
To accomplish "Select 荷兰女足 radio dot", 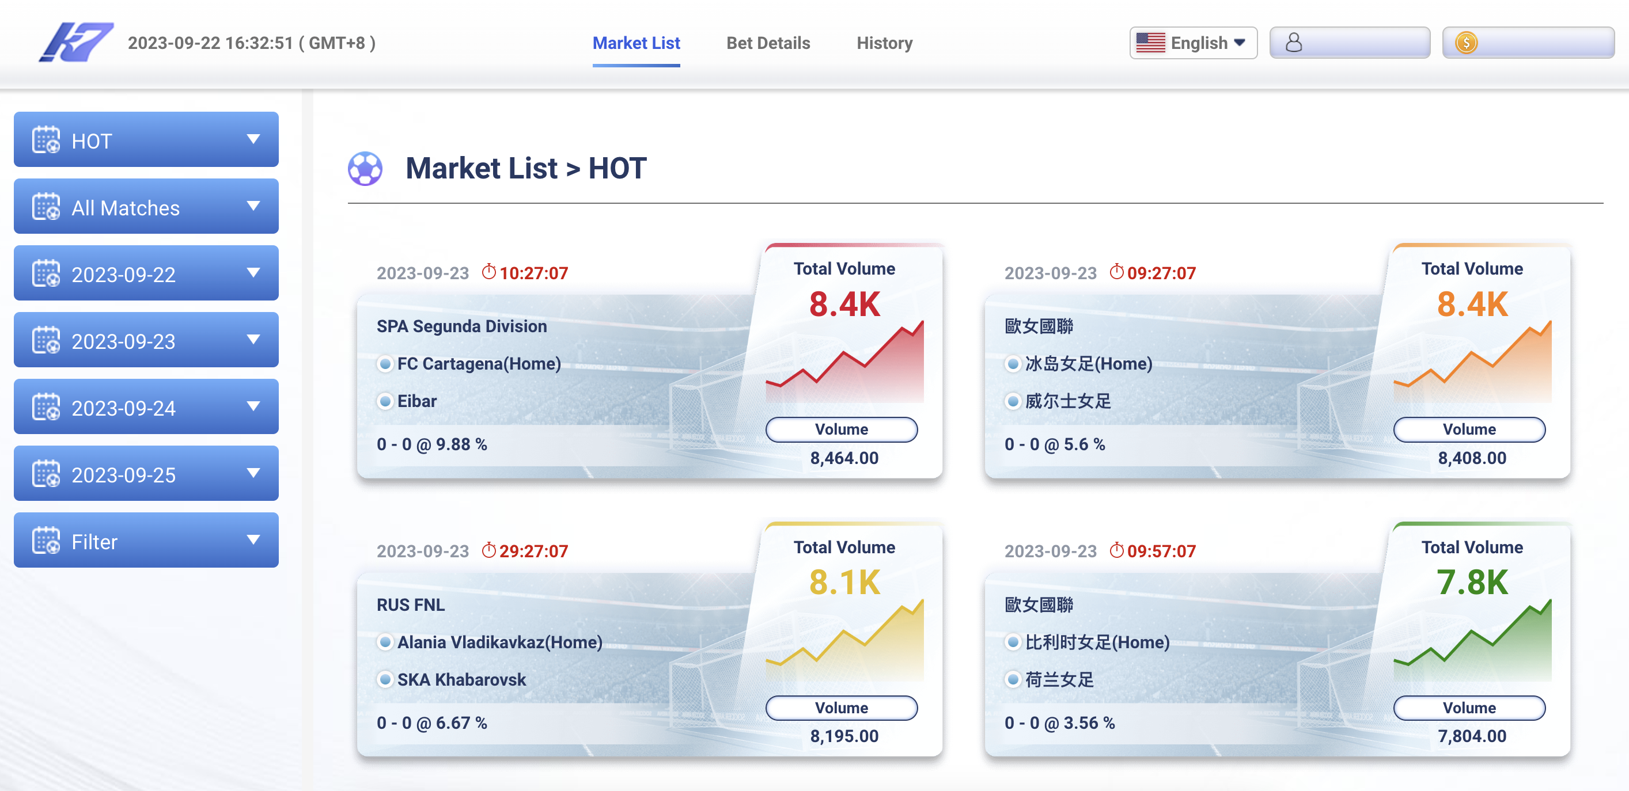I will [x=1013, y=680].
